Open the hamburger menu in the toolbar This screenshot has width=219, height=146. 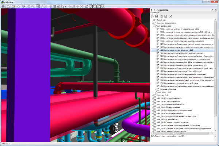click(x=3, y=6)
